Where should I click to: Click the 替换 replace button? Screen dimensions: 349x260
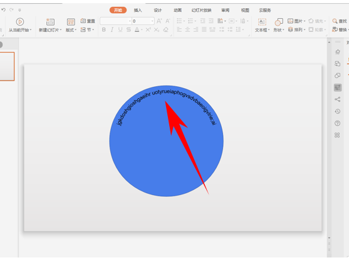click(x=340, y=29)
